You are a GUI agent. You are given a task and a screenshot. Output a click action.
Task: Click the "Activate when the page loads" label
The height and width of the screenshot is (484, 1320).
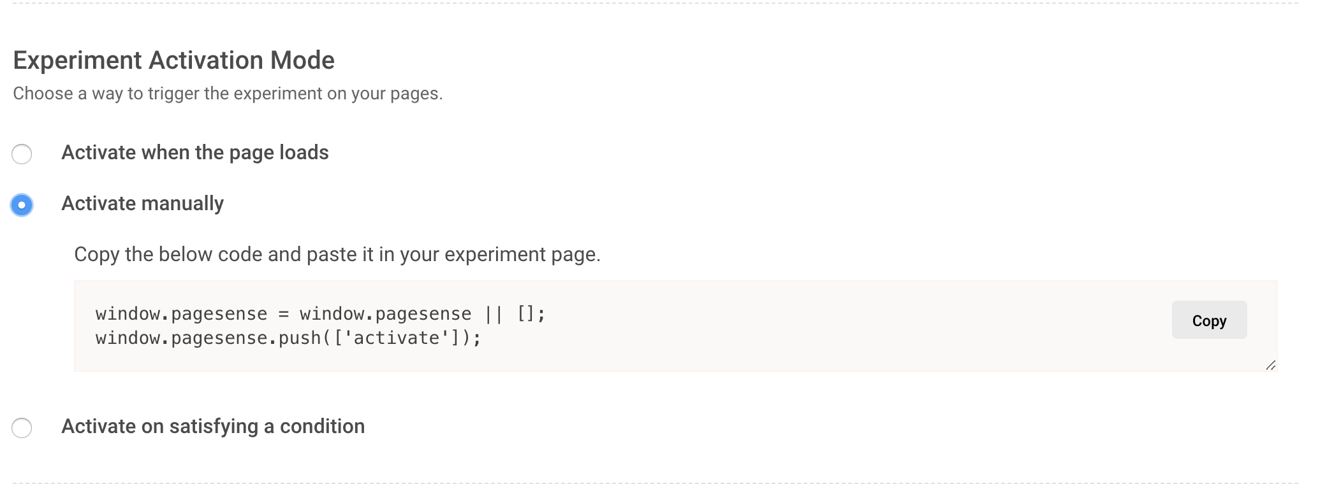pos(195,153)
